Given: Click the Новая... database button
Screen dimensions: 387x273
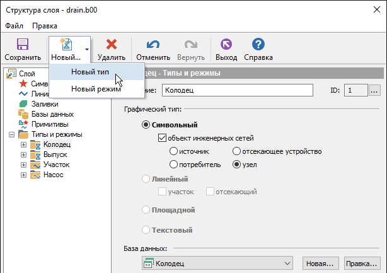Looking at the screenshot, I should tap(321, 263).
